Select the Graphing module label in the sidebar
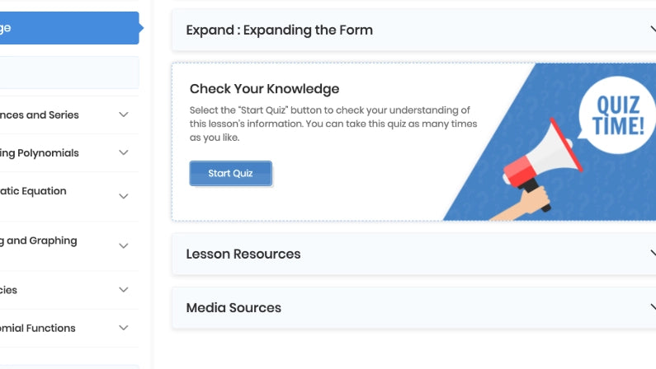Image resolution: width=656 pixels, height=369 pixels. click(39, 241)
